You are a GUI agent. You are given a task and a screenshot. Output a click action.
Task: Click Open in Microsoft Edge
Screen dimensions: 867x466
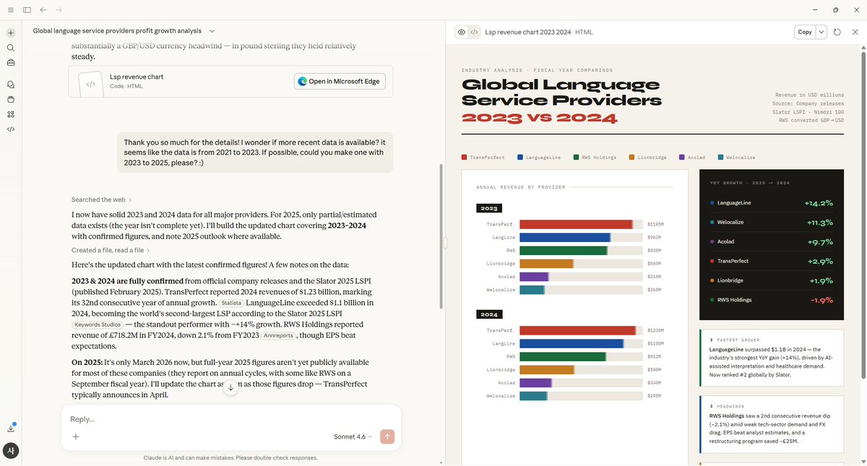[340, 82]
